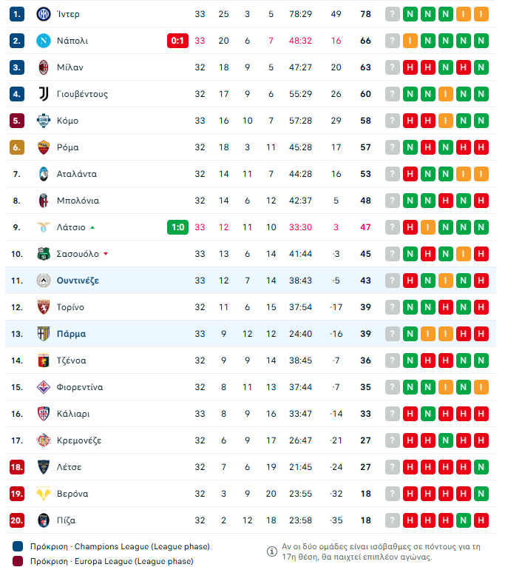Select the Juventus logo icon
This screenshot has height=567, width=505.
pos(43,94)
